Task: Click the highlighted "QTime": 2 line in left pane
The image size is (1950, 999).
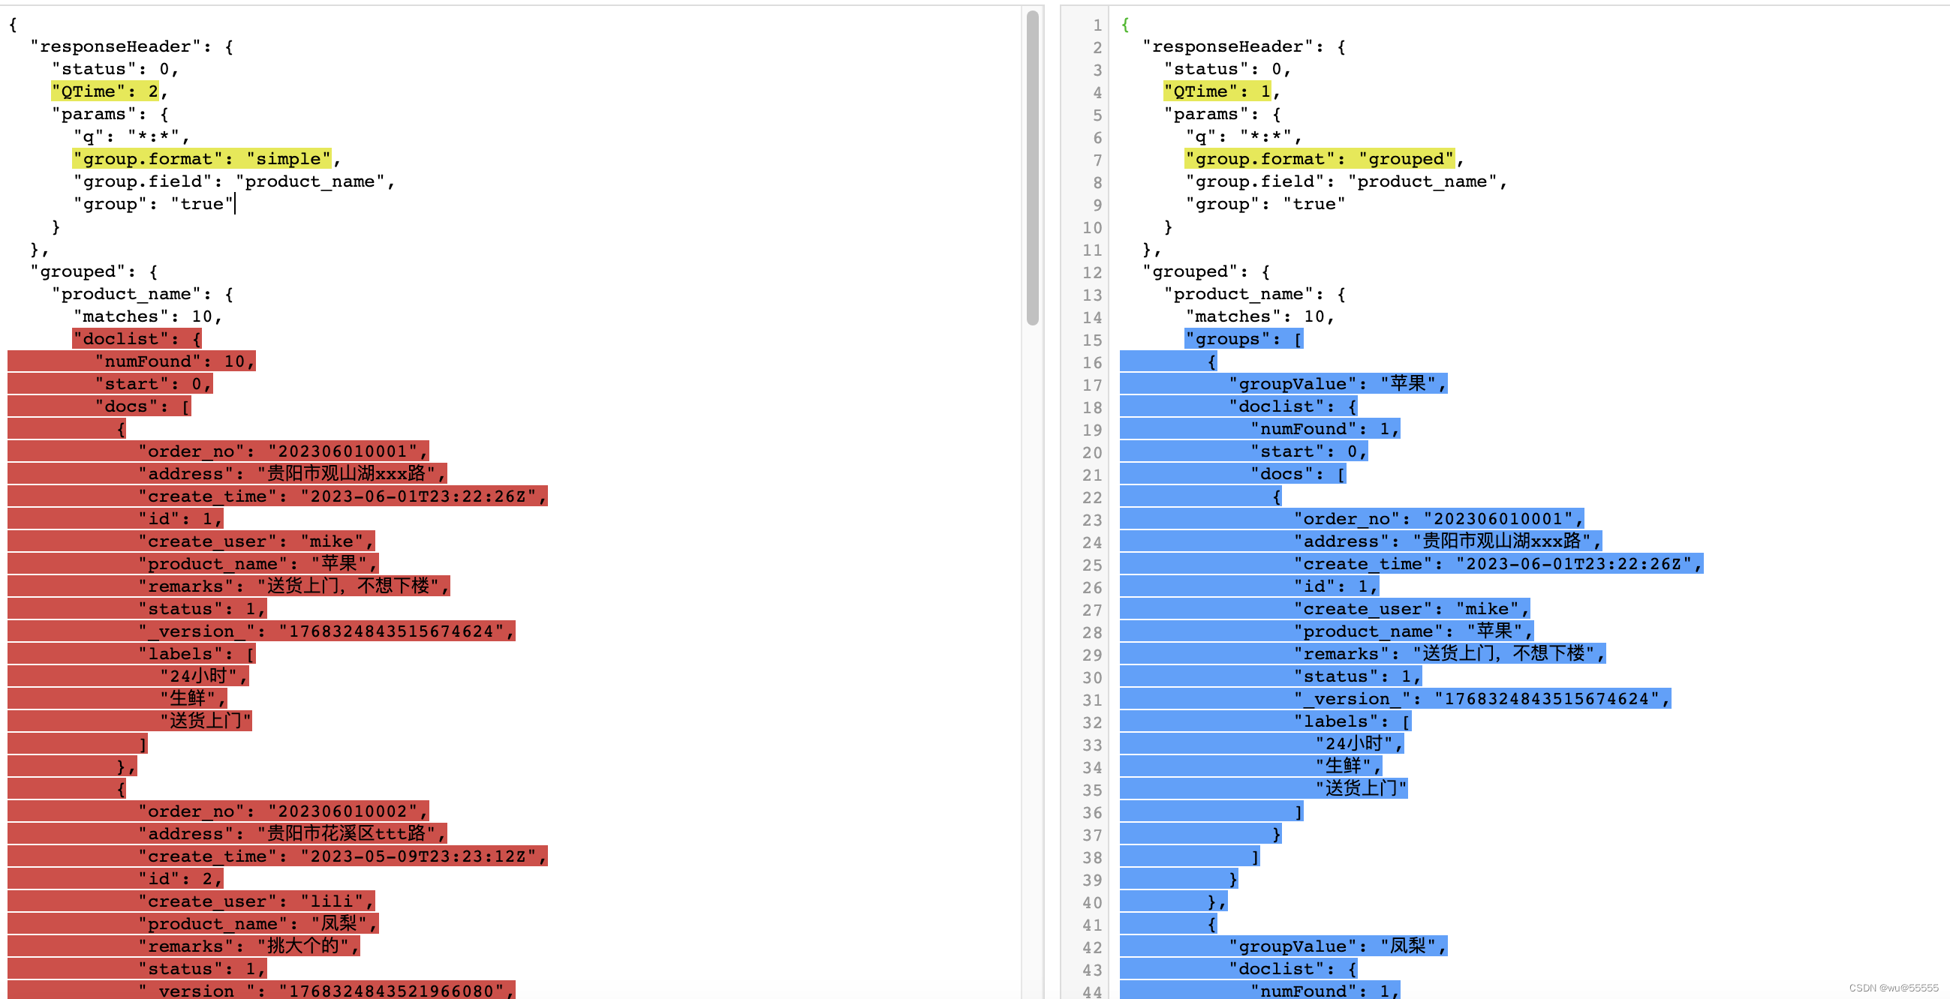Action: [x=105, y=91]
